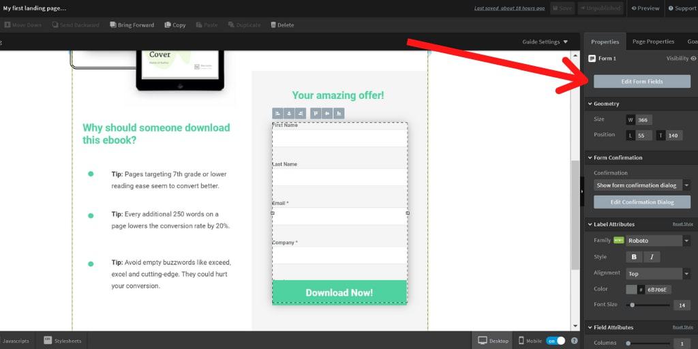Click the align bottom edges icon above form

(x=339, y=114)
